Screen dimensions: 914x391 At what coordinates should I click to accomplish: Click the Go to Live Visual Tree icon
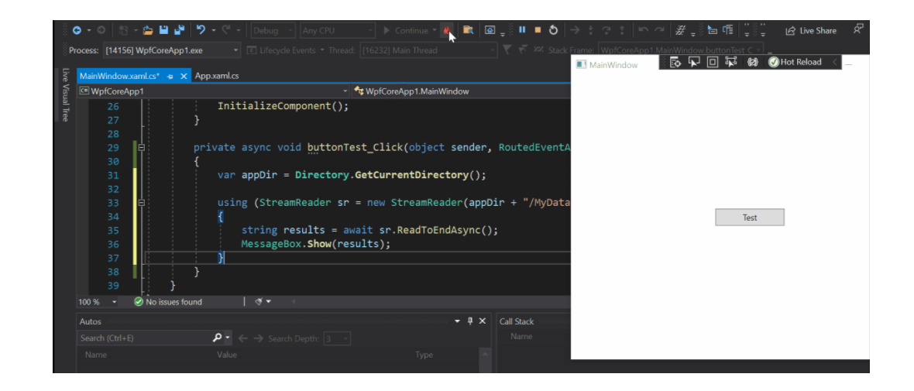675,62
